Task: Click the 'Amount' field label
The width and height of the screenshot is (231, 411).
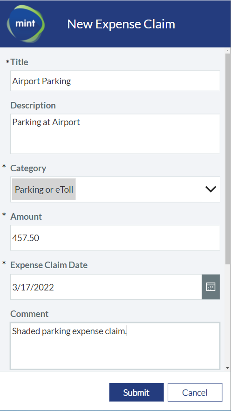Action: (26, 216)
